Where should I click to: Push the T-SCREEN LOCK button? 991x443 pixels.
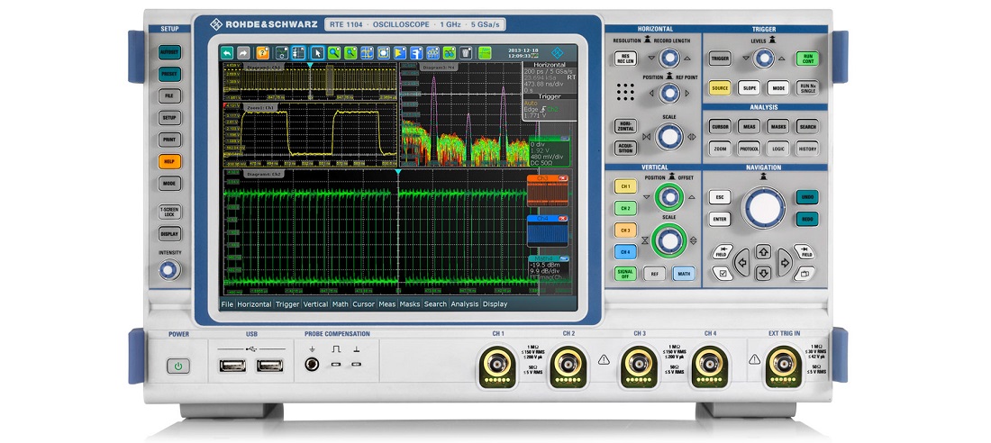[169, 212]
